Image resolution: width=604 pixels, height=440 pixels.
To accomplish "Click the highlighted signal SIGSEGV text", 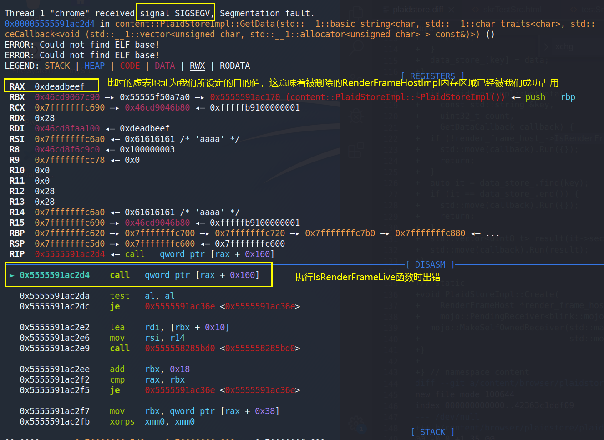I will [175, 14].
